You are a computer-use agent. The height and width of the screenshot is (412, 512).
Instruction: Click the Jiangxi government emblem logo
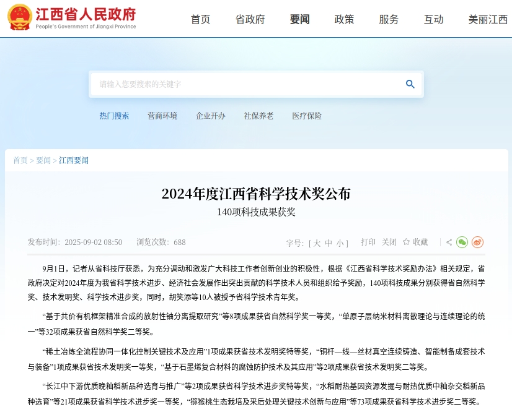pyautogui.click(x=20, y=17)
